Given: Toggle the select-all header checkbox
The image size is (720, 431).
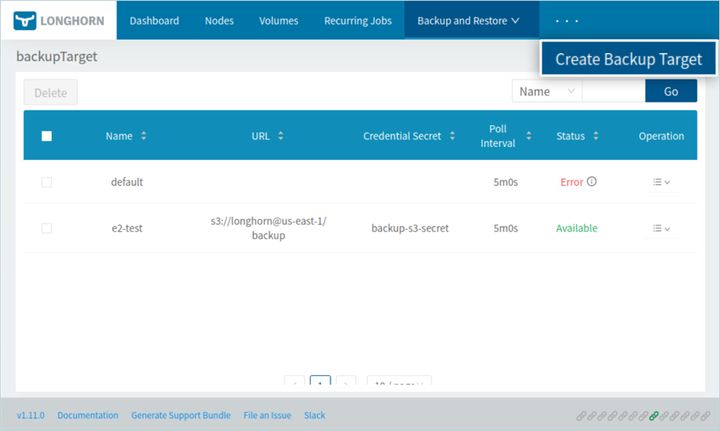Looking at the screenshot, I should tap(46, 136).
